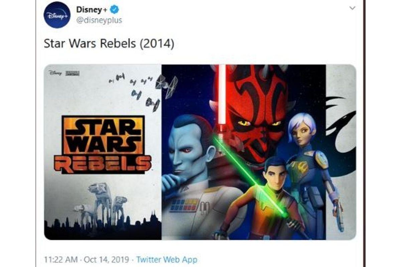The image size is (401, 267).
Task: Click the blue verified badge next to Disney+
Action: pyautogui.click(x=116, y=9)
